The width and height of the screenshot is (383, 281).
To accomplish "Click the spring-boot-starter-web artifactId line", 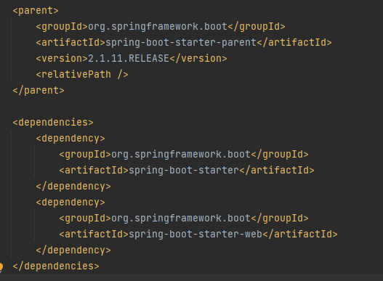I will click(198, 235).
